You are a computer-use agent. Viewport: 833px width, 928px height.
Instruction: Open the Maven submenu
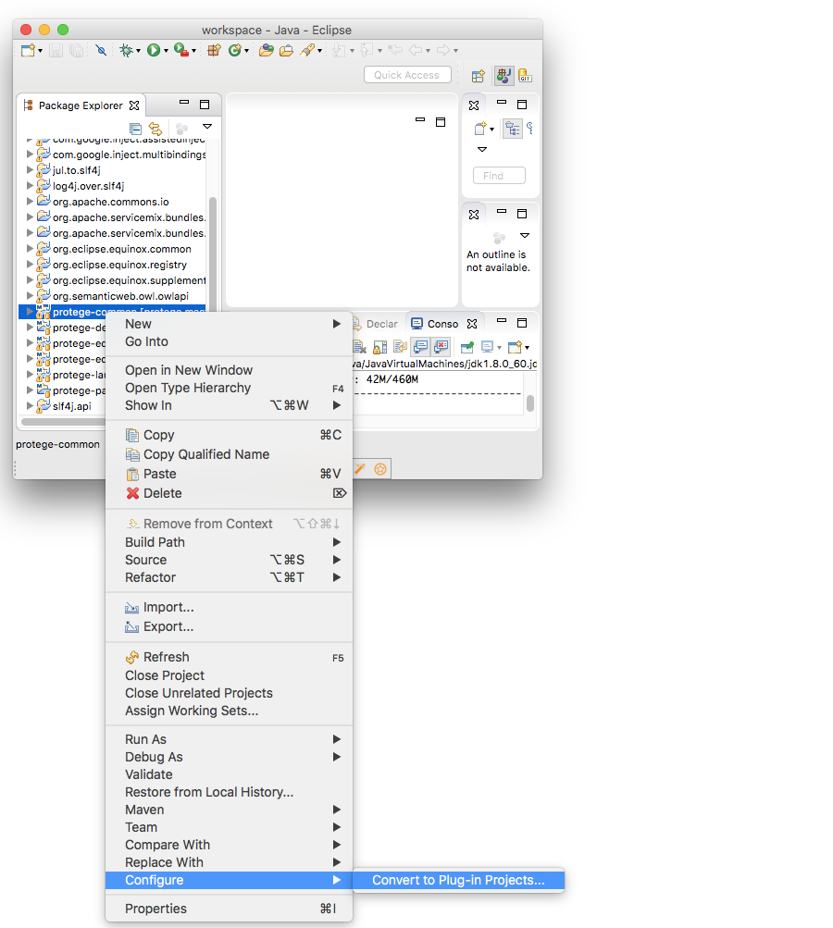[229, 810]
